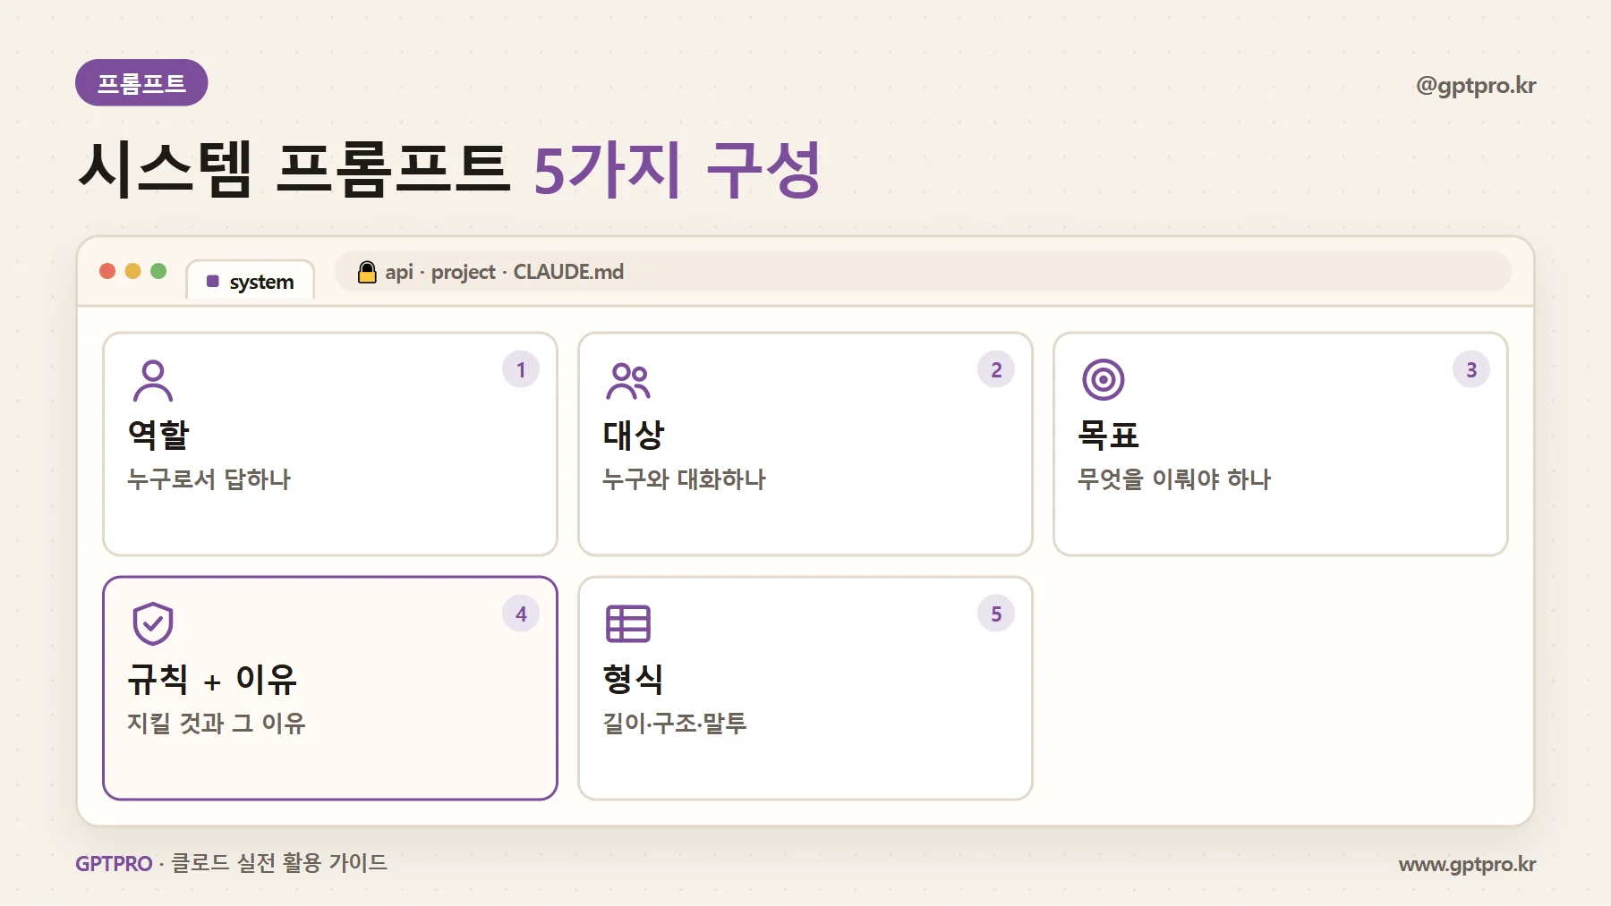Click the text 누구로서 답하나
The height and width of the screenshot is (906, 1611).
pos(209,479)
